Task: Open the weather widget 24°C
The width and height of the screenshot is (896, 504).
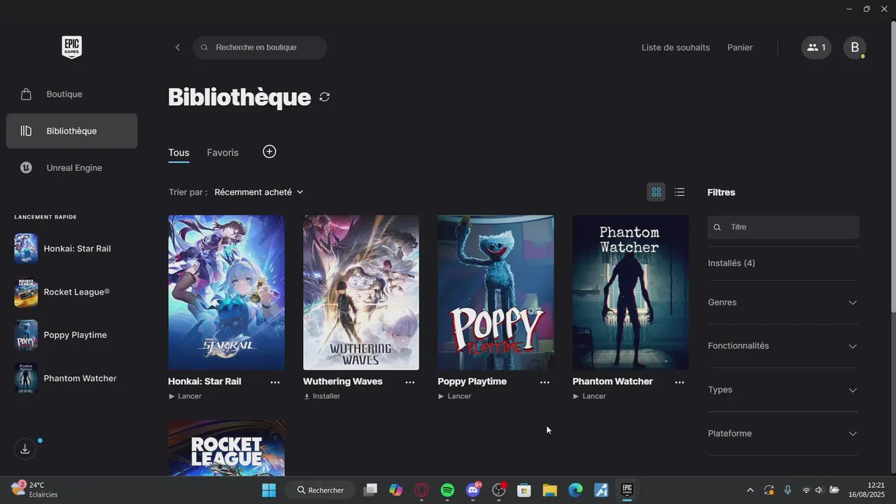Action: click(35, 489)
